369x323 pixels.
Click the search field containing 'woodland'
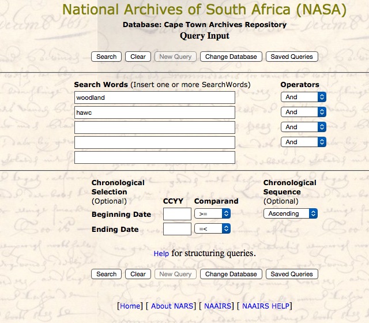tap(155, 97)
